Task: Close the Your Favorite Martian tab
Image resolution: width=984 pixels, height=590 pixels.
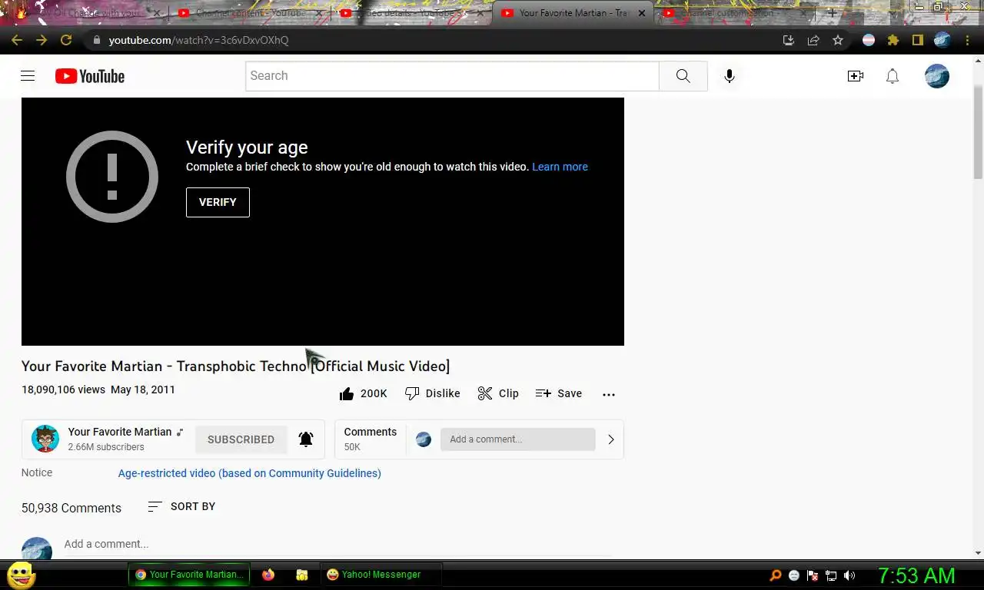Action: [642, 13]
